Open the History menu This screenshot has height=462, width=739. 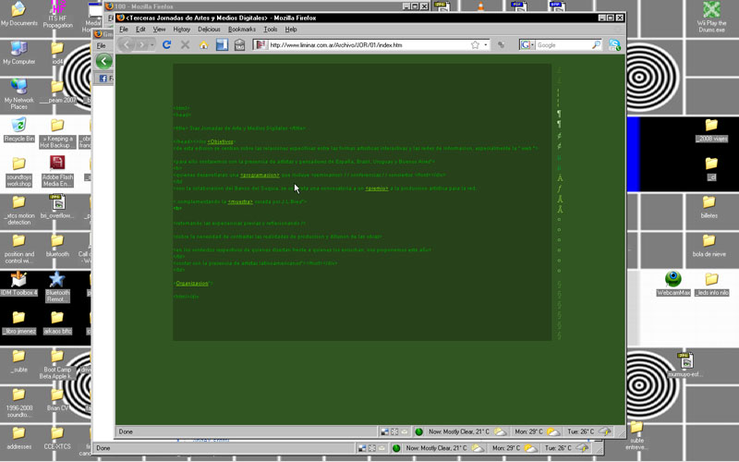coord(182,30)
